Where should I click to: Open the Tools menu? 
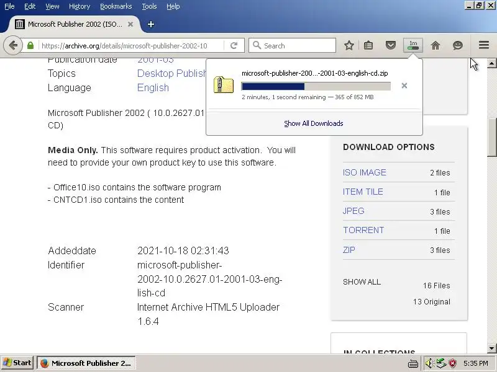point(149,6)
